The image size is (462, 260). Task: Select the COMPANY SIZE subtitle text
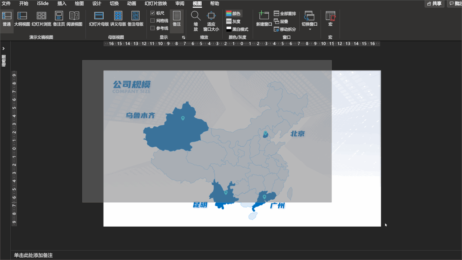(131, 92)
